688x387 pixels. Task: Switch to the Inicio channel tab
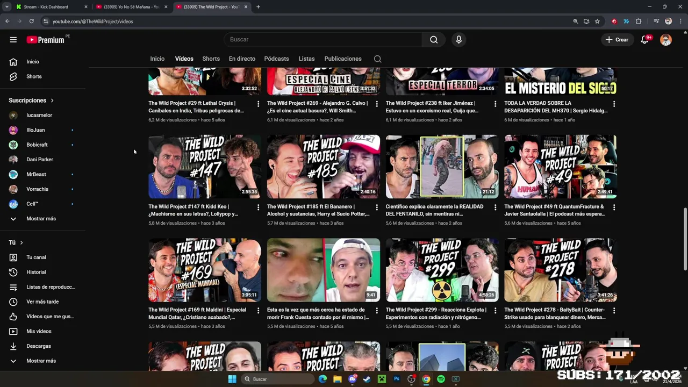click(157, 59)
